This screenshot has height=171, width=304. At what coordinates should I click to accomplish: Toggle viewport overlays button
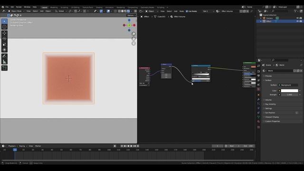pos(108,11)
